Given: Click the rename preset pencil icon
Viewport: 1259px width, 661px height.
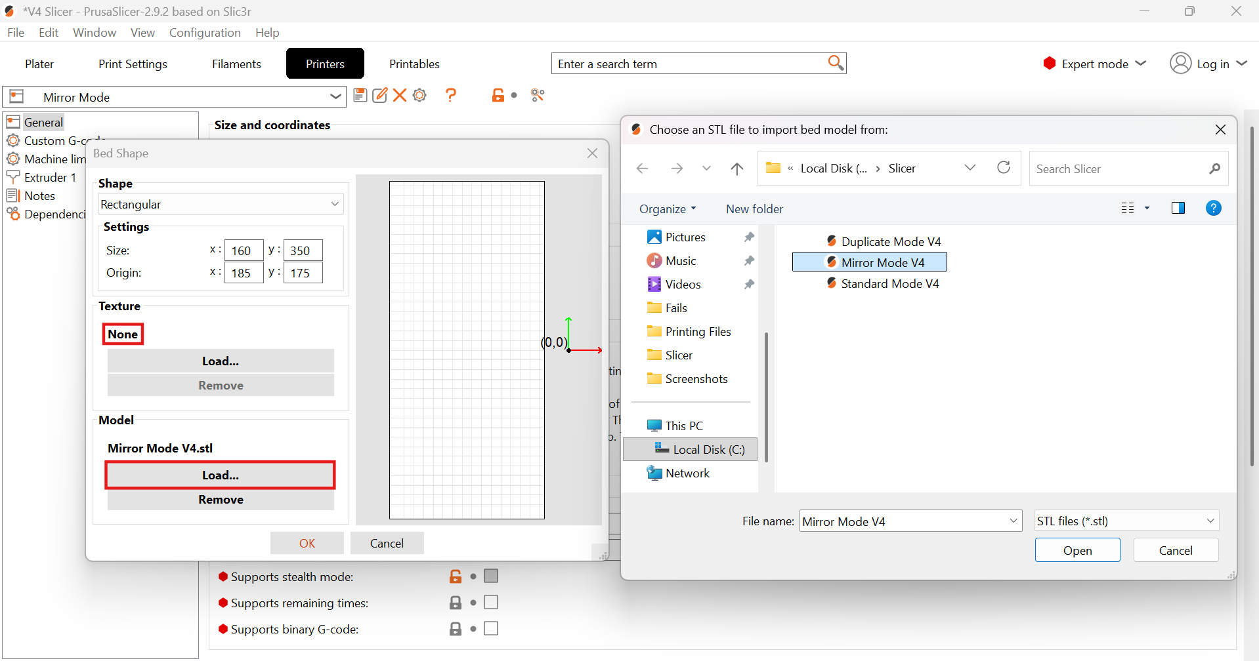Looking at the screenshot, I should (x=380, y=95).
